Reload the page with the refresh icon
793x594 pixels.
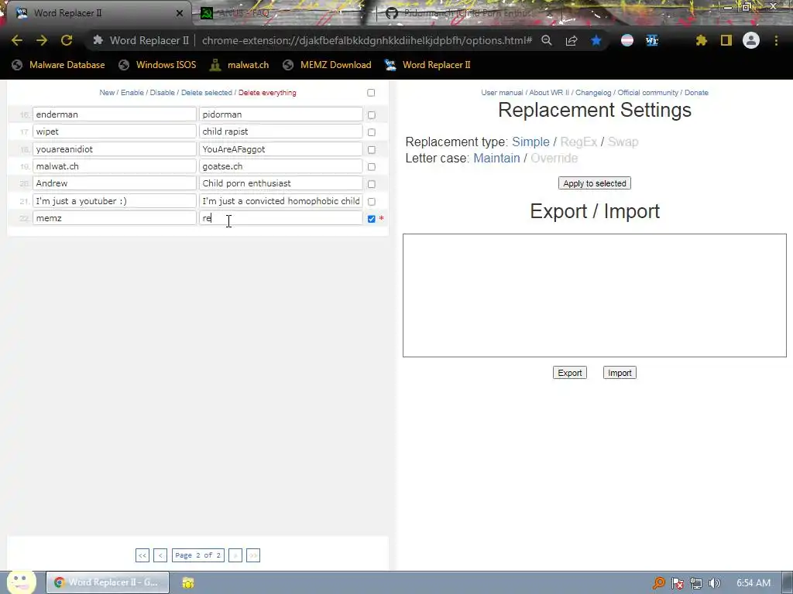[x=67, y=40]
